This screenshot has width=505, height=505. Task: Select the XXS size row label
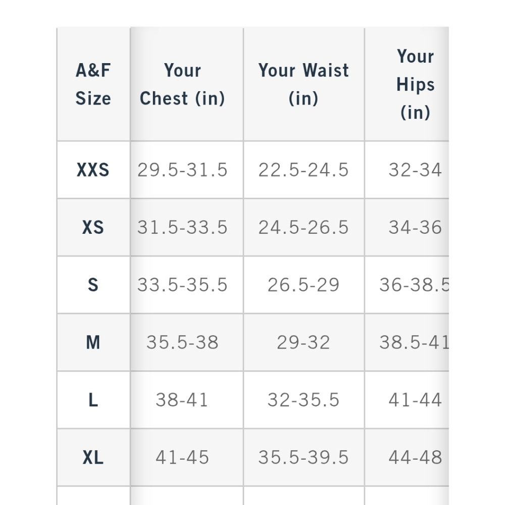click(93, 170)
